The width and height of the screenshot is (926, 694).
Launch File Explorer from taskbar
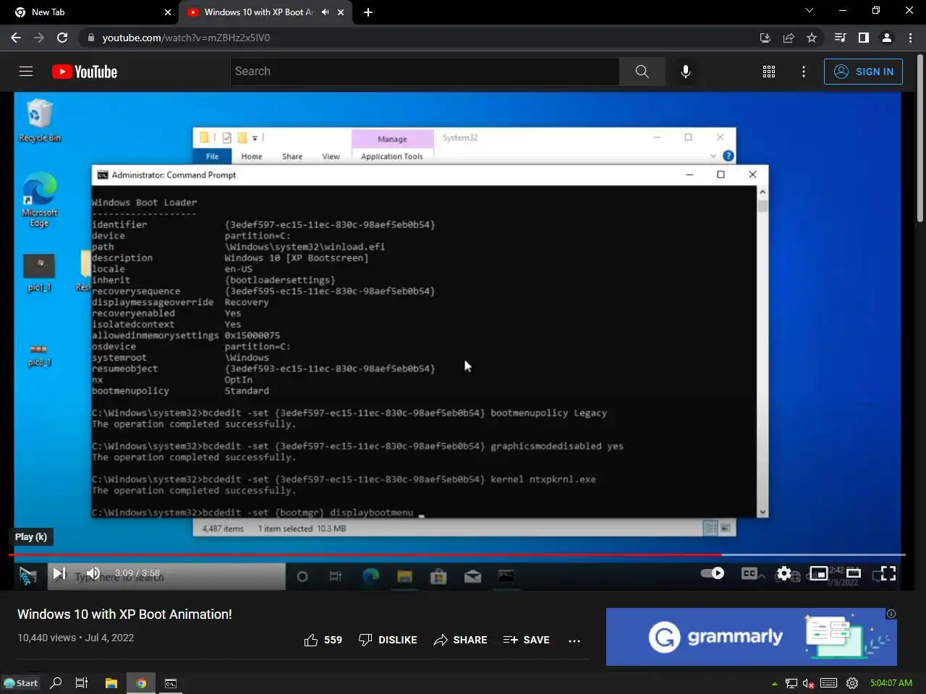point(111,683)
